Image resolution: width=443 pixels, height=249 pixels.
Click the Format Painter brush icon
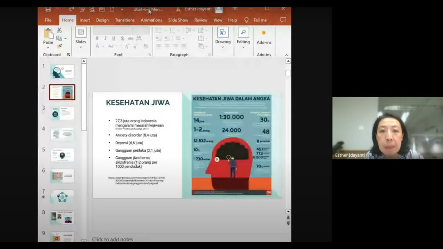click(x=60, y=46)
